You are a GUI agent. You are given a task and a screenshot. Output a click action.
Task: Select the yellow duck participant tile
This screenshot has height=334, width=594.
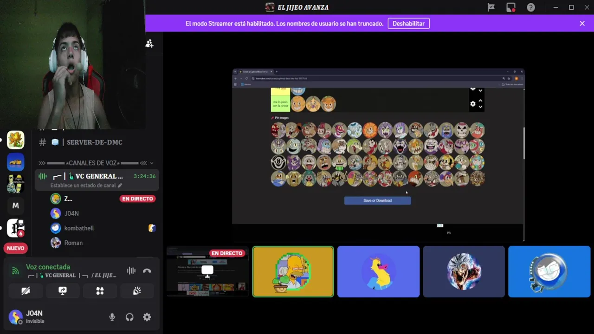378,272
